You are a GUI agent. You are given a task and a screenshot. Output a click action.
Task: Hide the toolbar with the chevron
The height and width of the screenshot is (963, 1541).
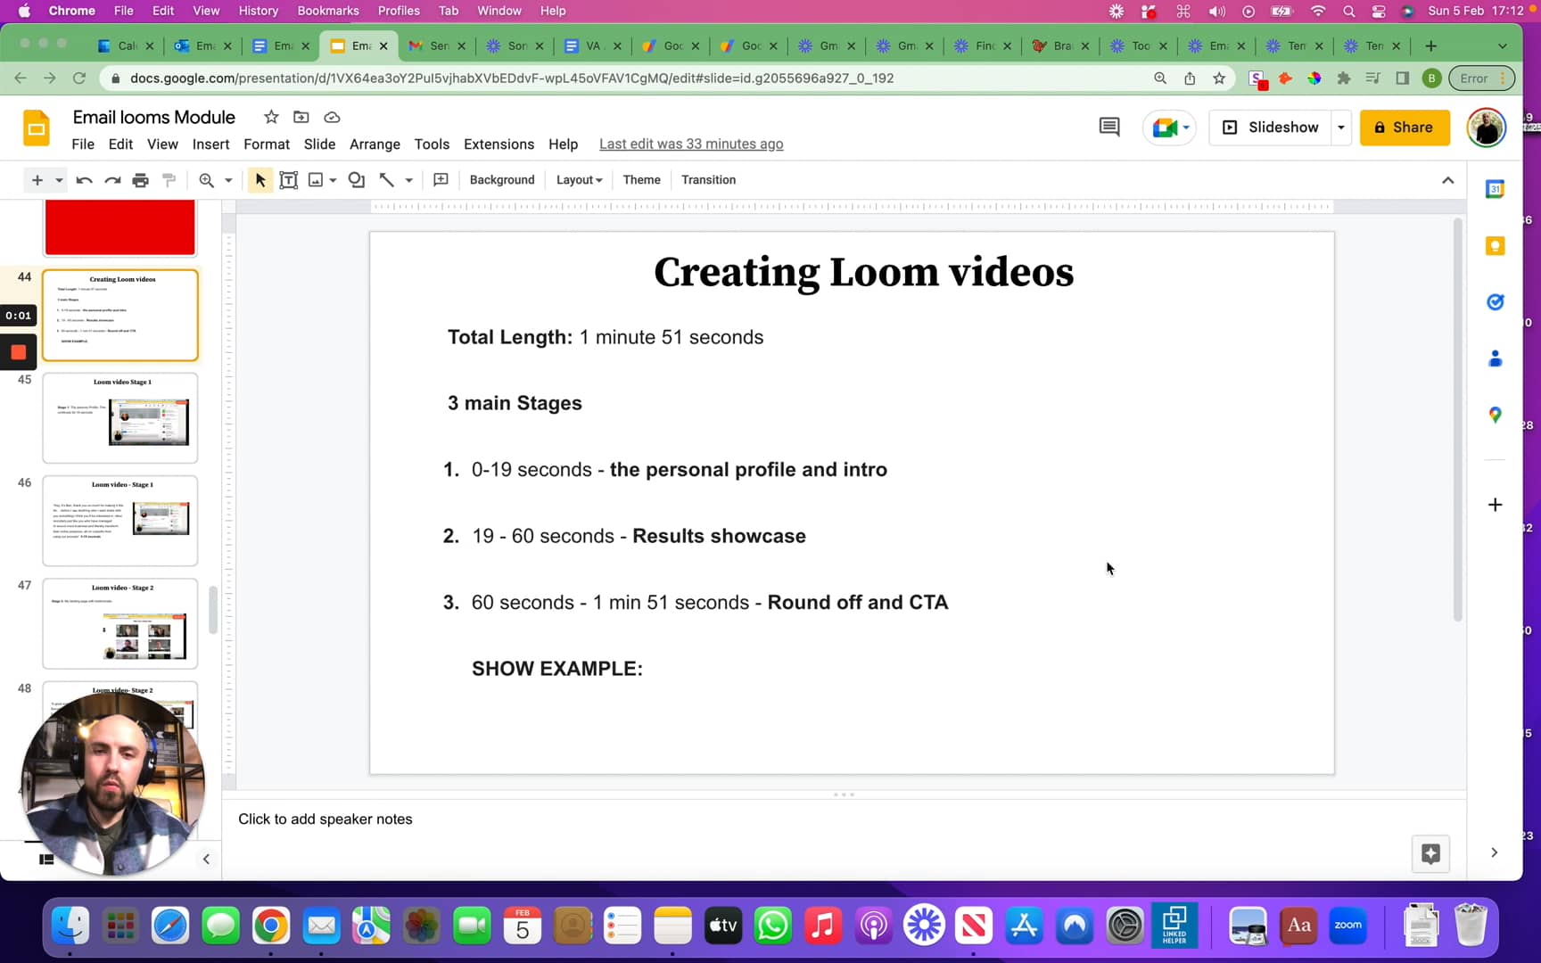[x=1447, y=179]
